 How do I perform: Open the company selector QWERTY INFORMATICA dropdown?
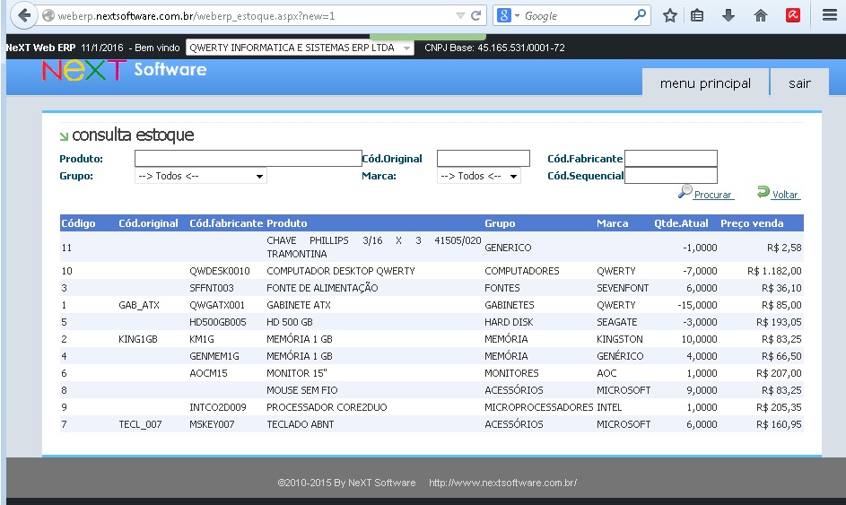point(300,48)
